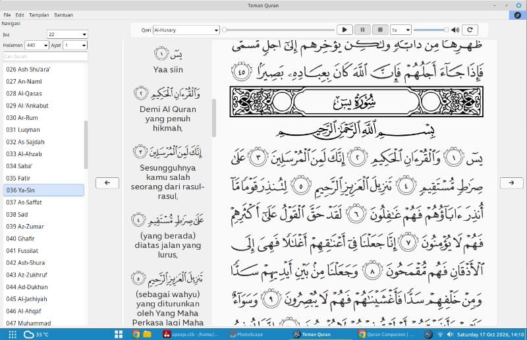The image size is (527, 340).
Task: Mute the volume speaker icon
Action: pos(455,30)
